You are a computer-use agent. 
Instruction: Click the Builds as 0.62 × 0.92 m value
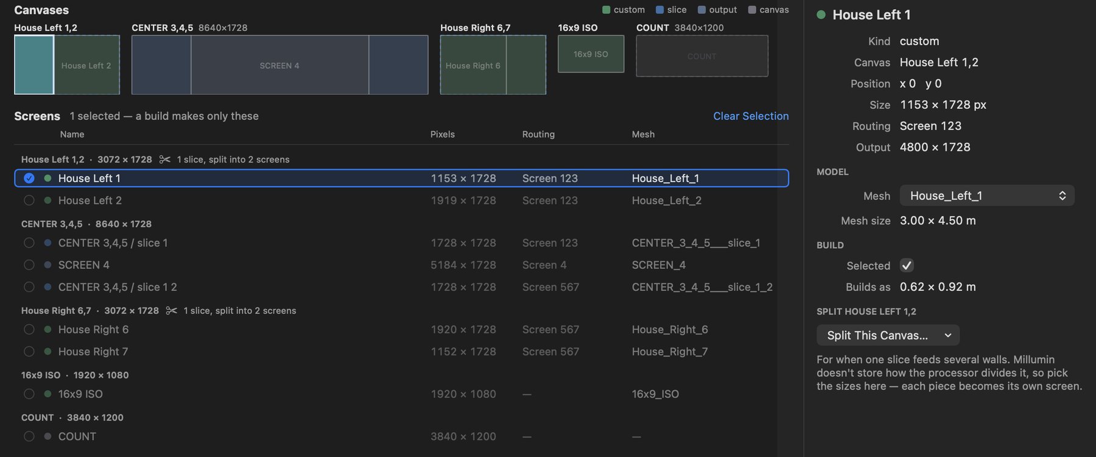coord(938,287)
